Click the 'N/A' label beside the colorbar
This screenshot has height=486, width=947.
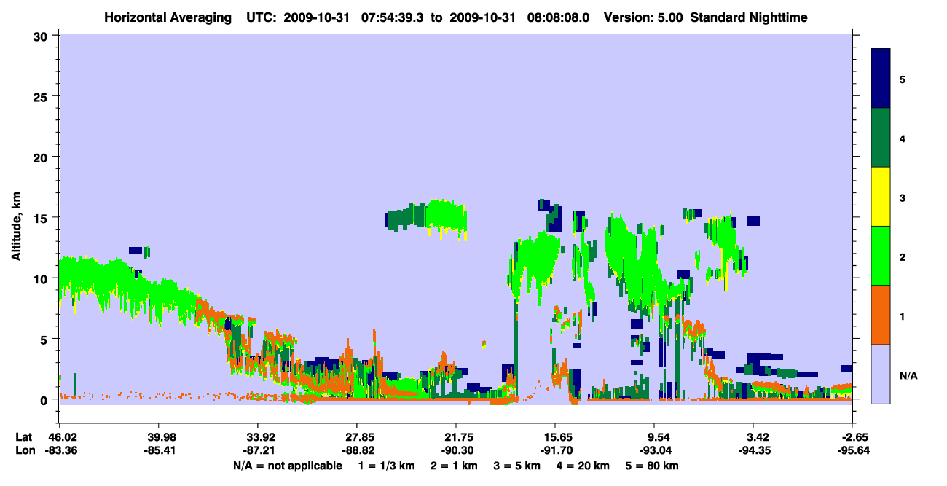point(908,375)
